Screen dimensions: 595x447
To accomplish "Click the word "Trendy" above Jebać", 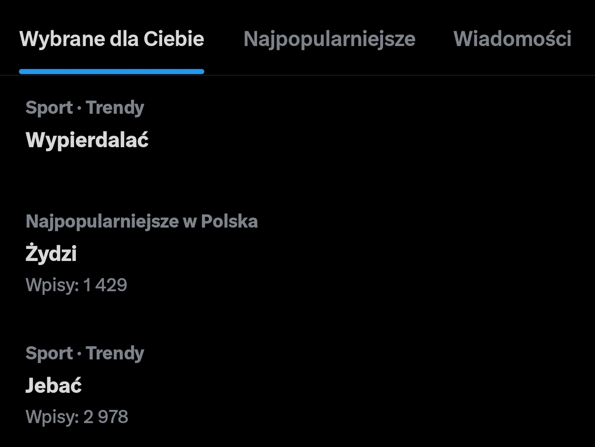I will (115, 353).
